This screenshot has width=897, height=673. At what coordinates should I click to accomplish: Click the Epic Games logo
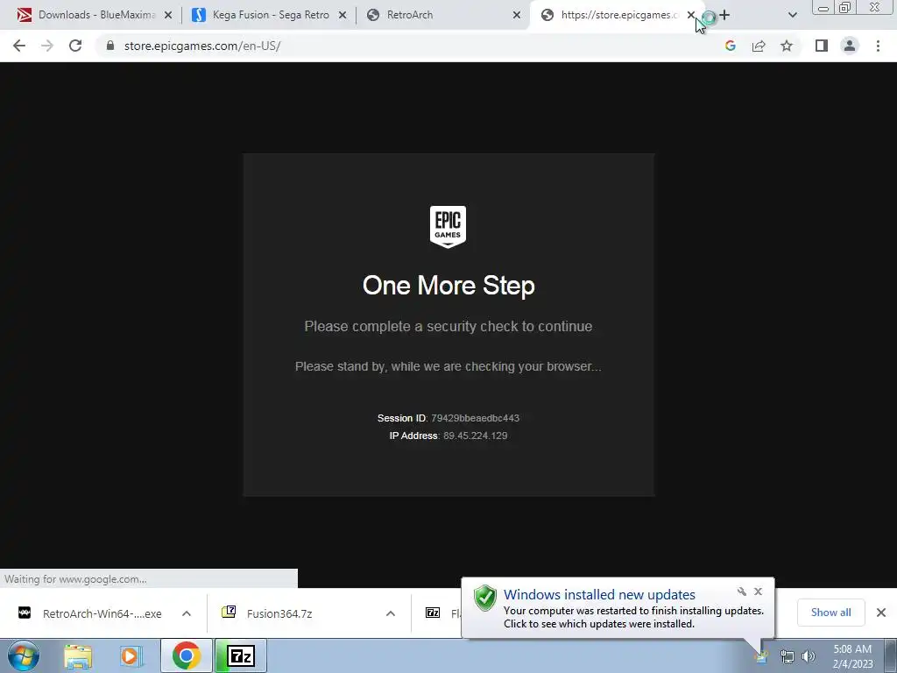(x=448, y=227)
